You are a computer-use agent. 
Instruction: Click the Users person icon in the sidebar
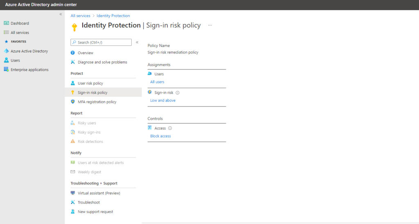pyautogui.click(x=6, y=60)
